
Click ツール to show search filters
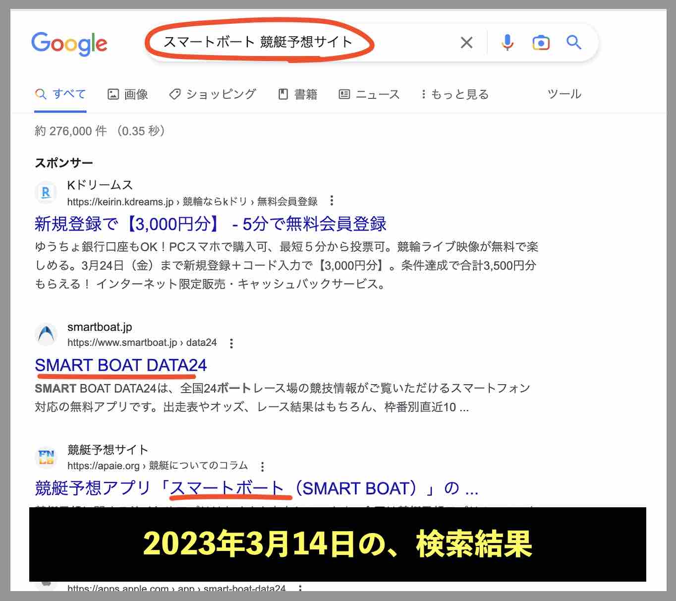(x=564, y=94)
